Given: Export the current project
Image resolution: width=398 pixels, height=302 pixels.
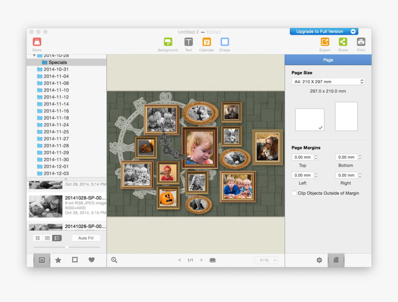Looking at the screenshot, I should pyautogui.click(x=325, y=44).
